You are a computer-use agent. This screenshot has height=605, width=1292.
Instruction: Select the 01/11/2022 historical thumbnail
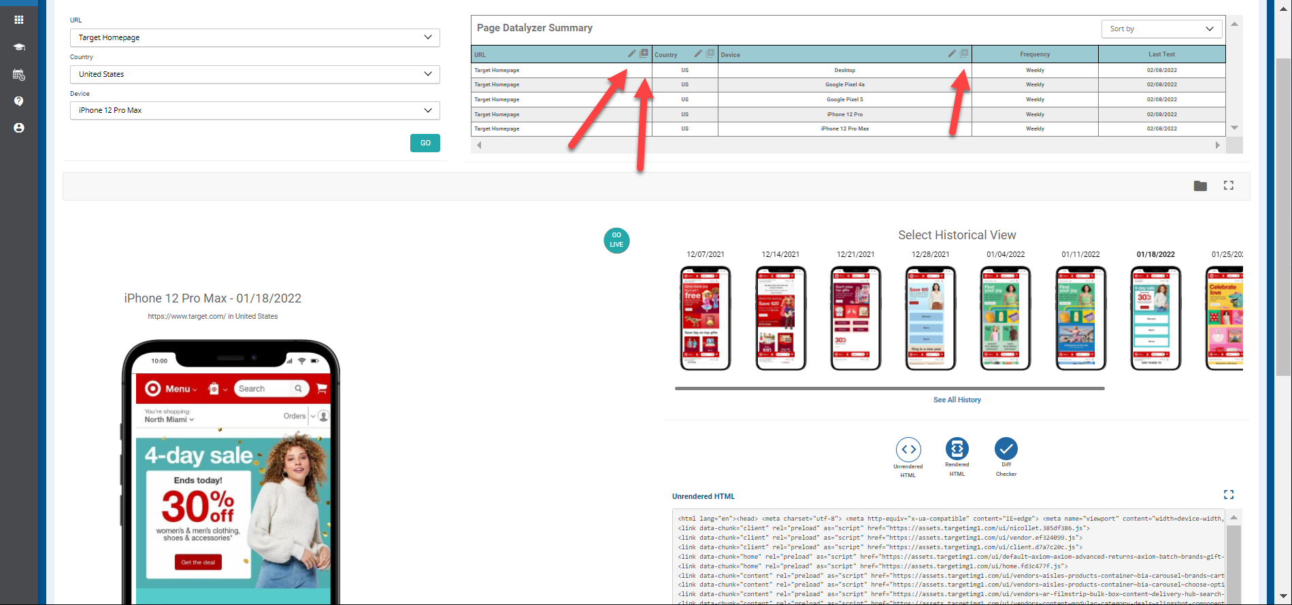[1081, 318]
